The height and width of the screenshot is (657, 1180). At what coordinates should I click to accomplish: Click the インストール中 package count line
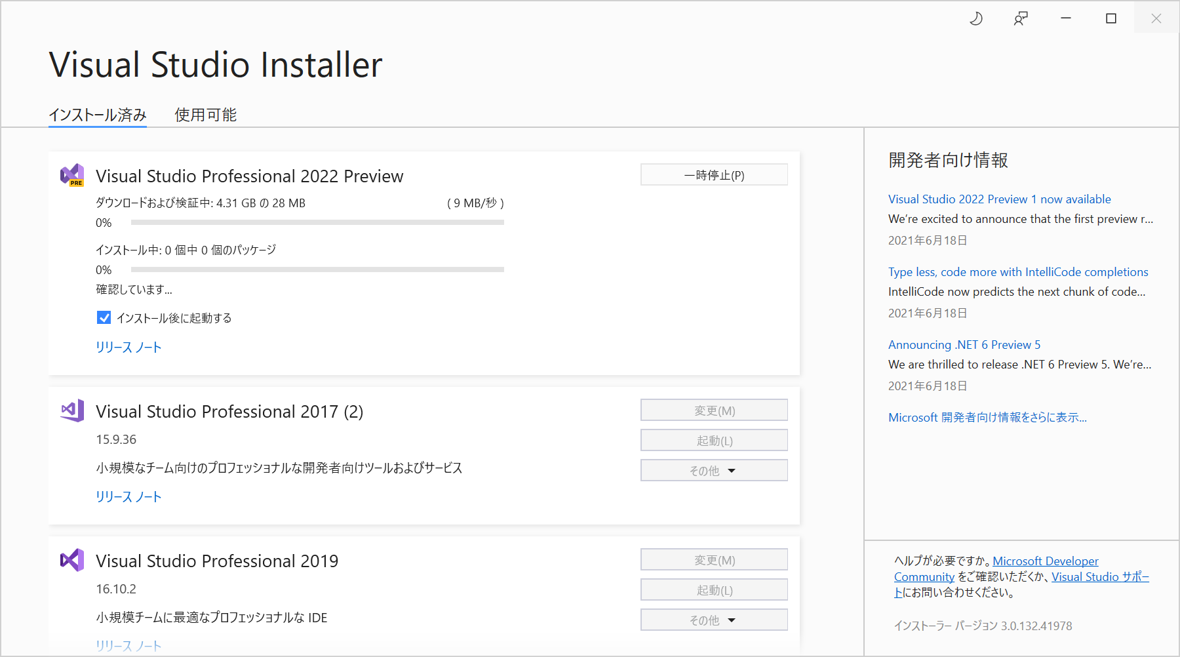point(186,250)
